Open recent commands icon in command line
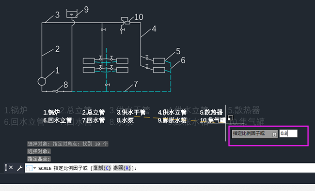 pyautogui.click(x=29, y=168)
